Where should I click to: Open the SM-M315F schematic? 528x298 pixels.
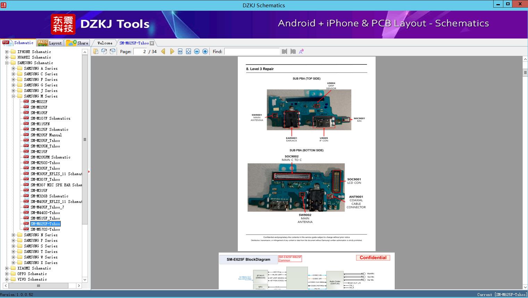point(39,190)
